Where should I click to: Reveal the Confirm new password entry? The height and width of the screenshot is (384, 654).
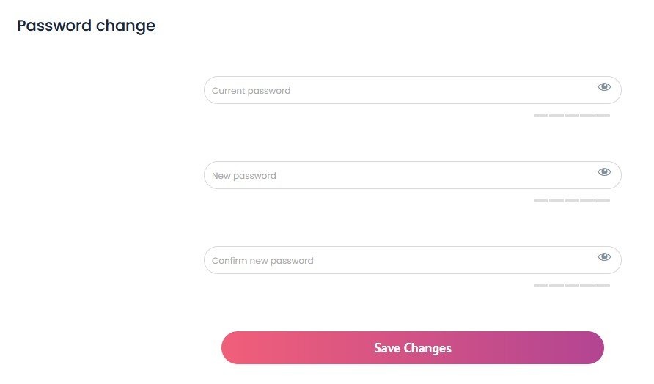pos(603,257)
